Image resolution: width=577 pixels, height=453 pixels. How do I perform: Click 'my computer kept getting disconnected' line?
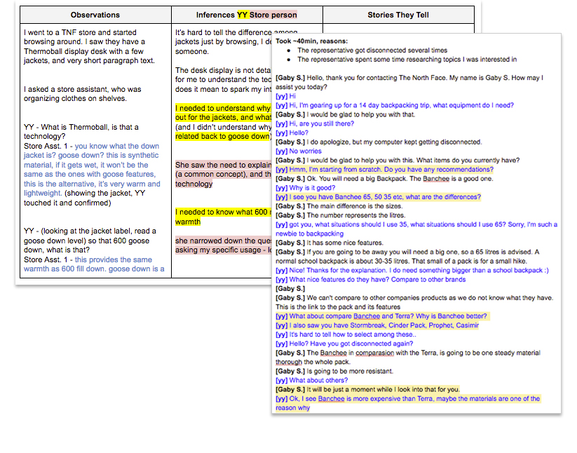(379, 142)
